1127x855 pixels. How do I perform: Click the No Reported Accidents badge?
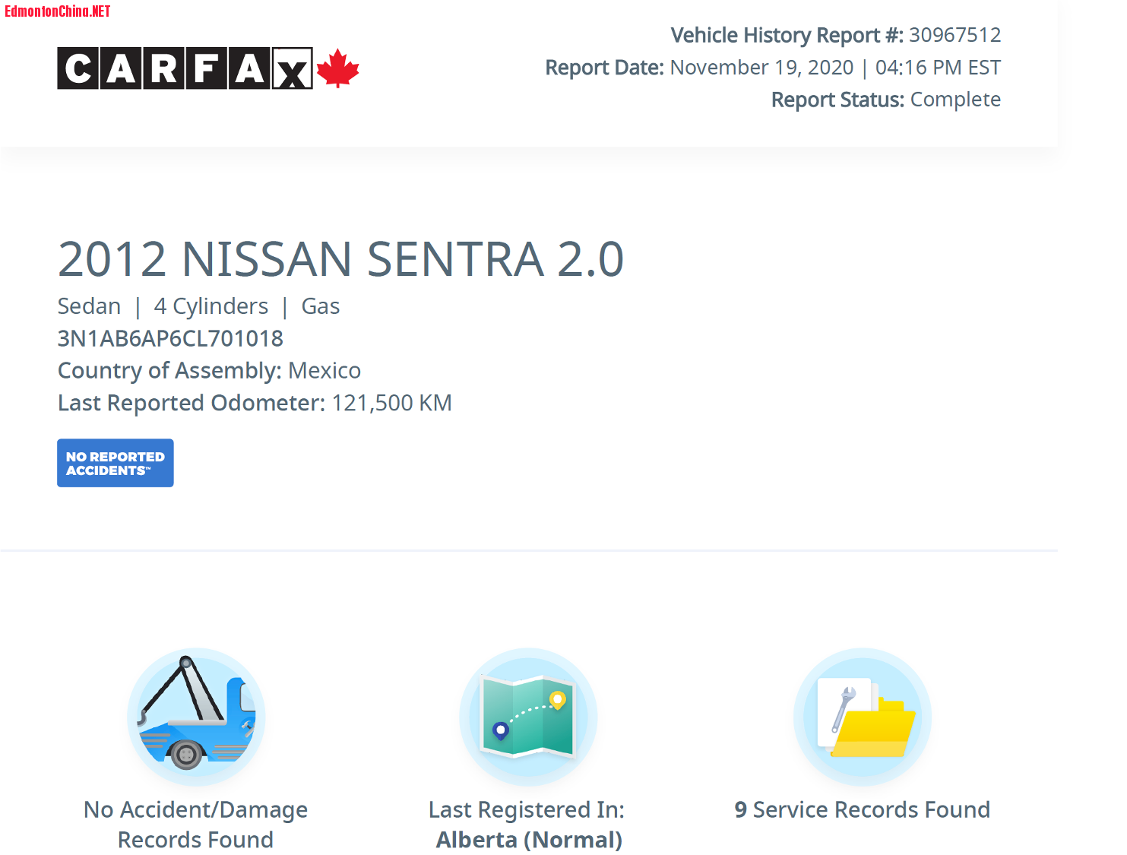116,463
